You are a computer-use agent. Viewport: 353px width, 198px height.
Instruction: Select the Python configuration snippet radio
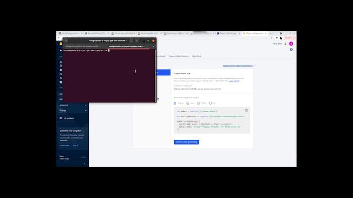pyautogui.click(x=199, y=103)
